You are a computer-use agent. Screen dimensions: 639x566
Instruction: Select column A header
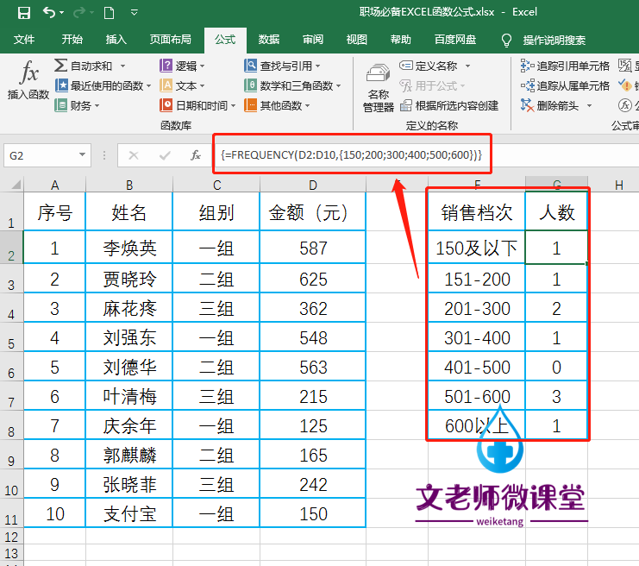tap(54, 186)
